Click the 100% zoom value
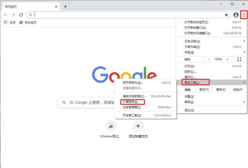Viewport: 248px width, 168px height. tap(218, 59)
